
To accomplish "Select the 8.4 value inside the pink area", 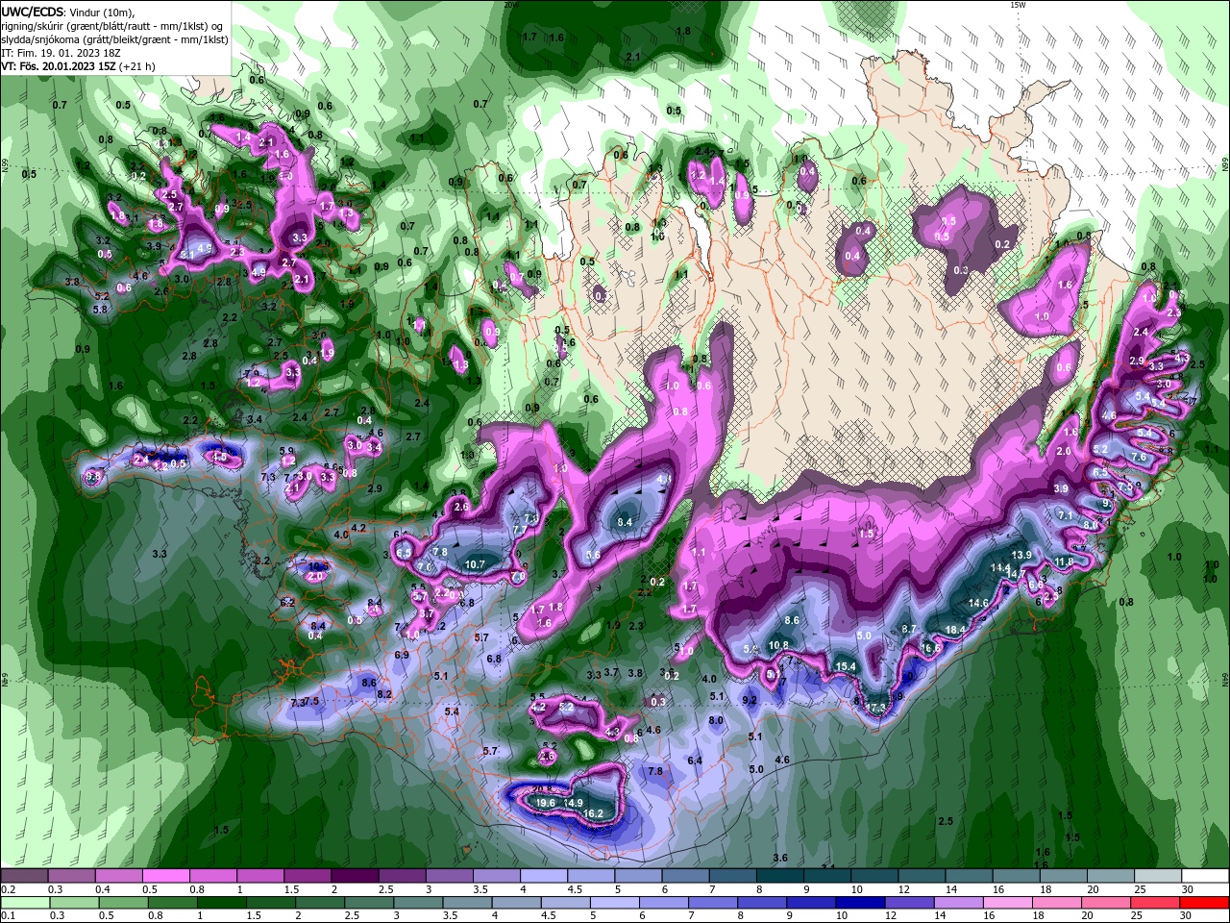I will tap(625, 522).
